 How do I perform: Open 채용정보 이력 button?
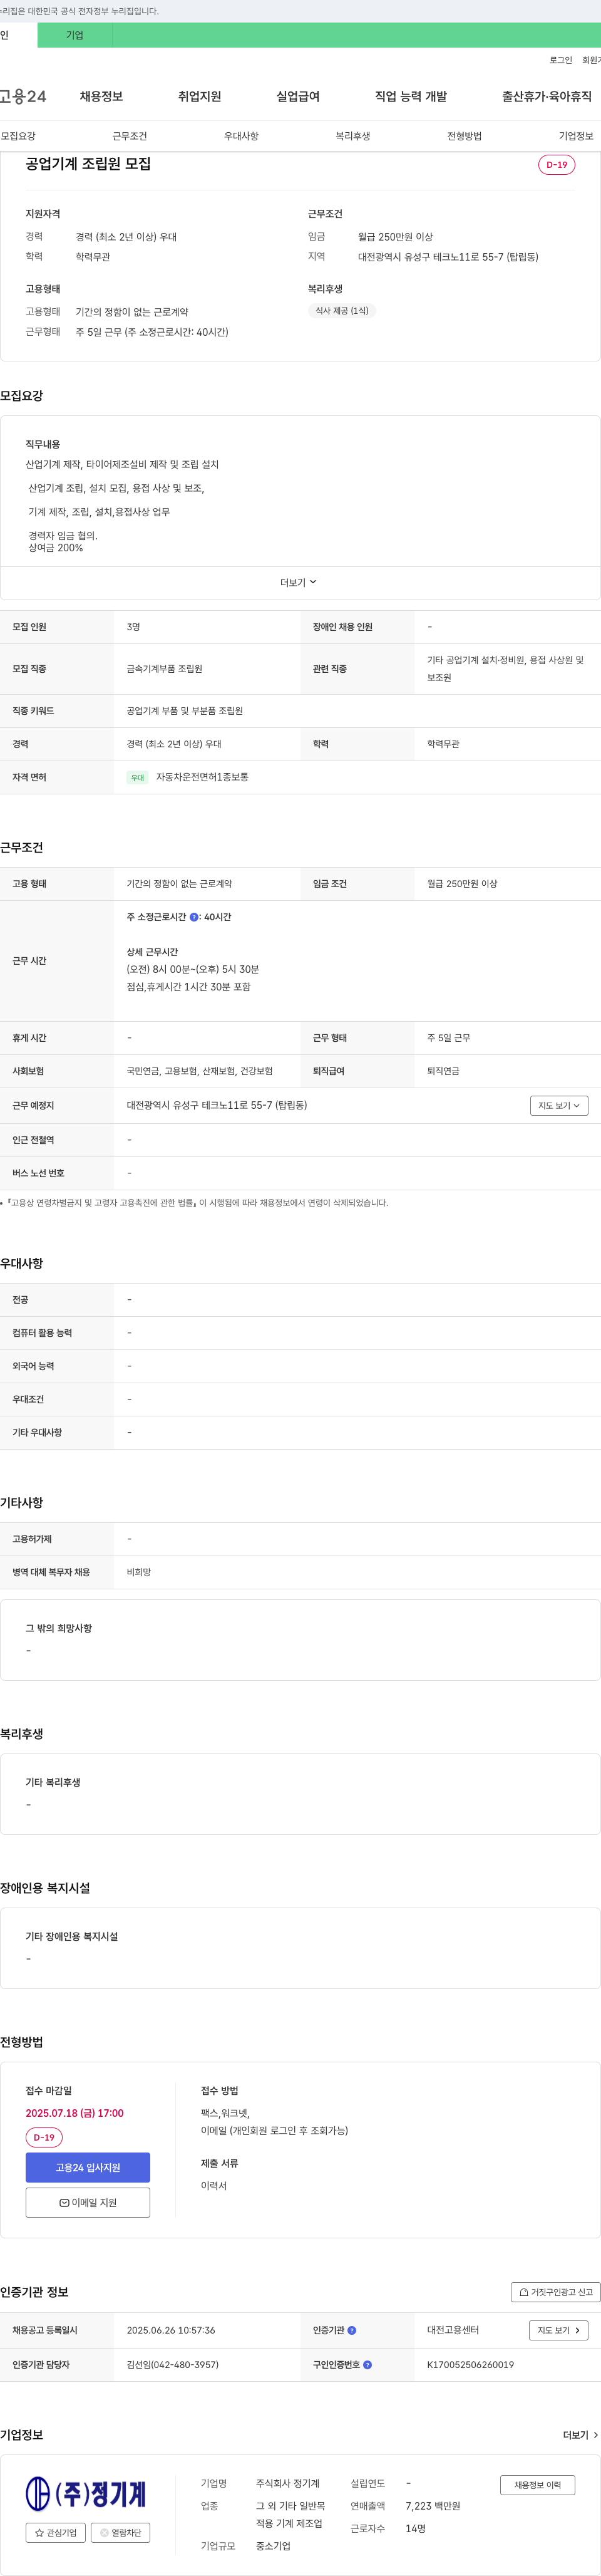tap(537, 2485)
